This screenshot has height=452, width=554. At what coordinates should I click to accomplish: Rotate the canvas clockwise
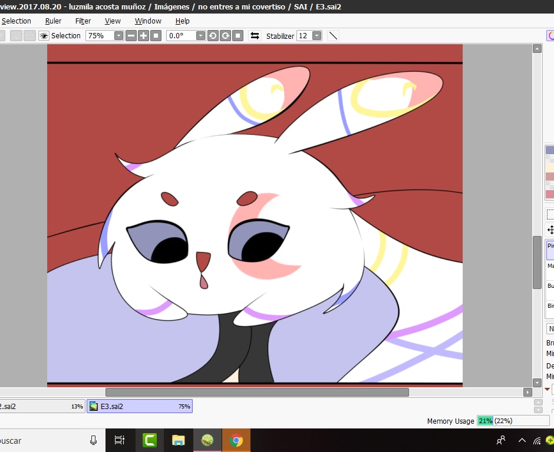click(225, 36)
